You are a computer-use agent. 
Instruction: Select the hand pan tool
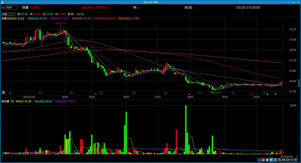(x=267, y=160)
